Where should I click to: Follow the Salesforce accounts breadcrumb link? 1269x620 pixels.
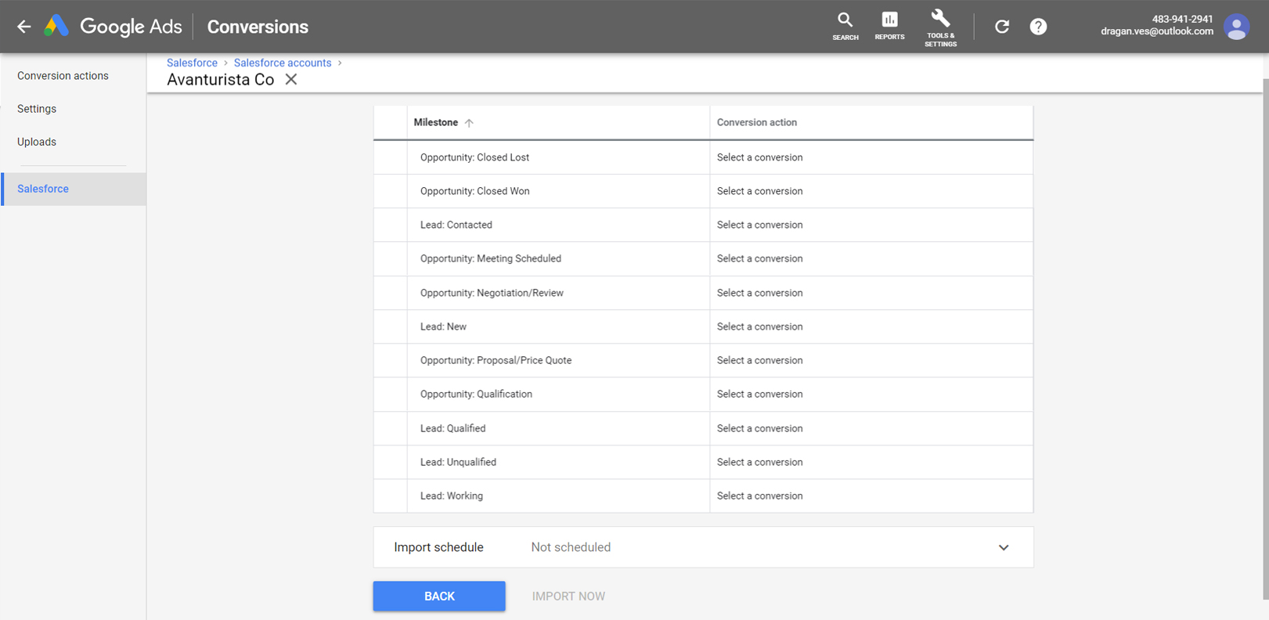coord(283,63)
